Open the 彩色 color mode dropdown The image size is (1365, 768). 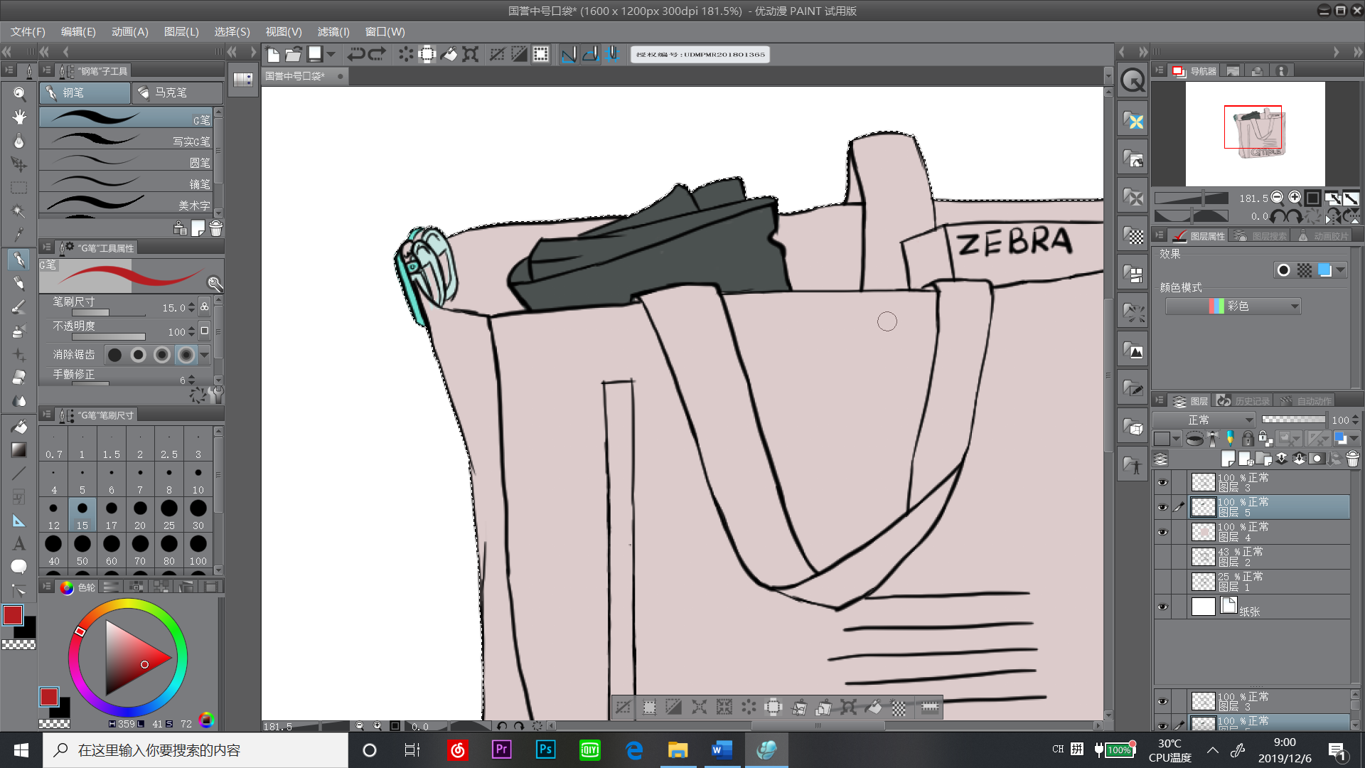click(x=1233, y=306)
